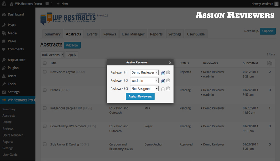Image resolution: width=280 pixels, height=161 pixels.
Task: Switch to the Events tab
Action: point(92,34)
